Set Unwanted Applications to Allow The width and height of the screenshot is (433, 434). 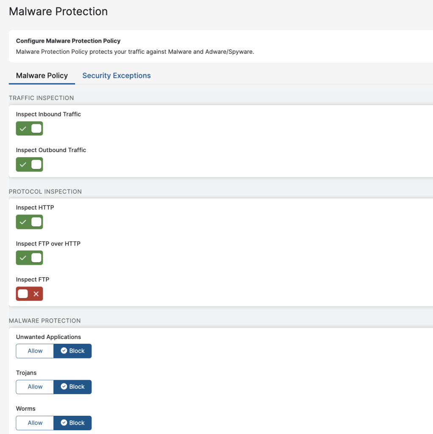(35, 351)
